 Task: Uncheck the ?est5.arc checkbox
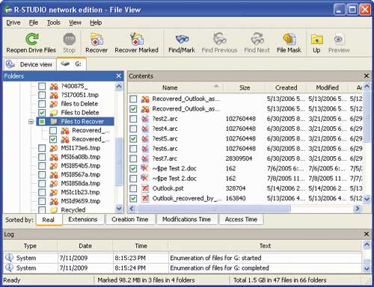(133, 138)
